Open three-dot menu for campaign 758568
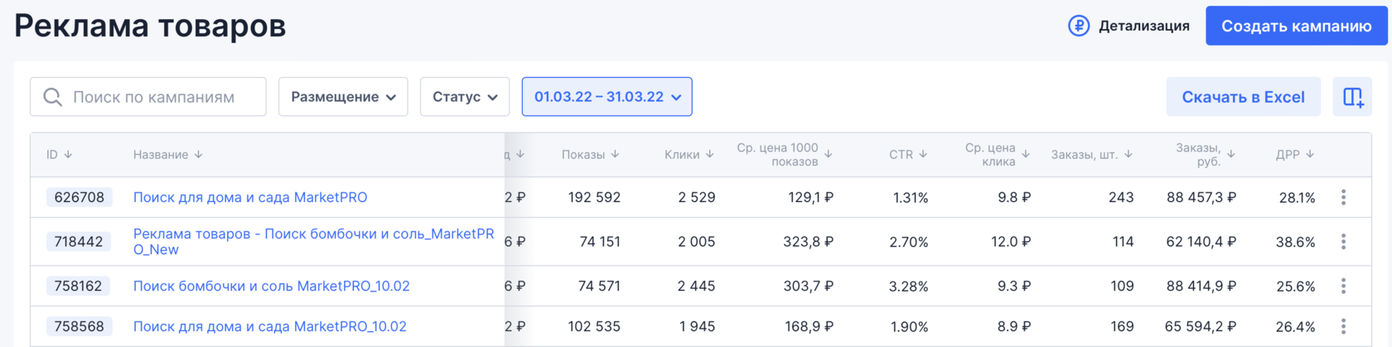This screenshot has height=347, width=1392. point(1343,326)
